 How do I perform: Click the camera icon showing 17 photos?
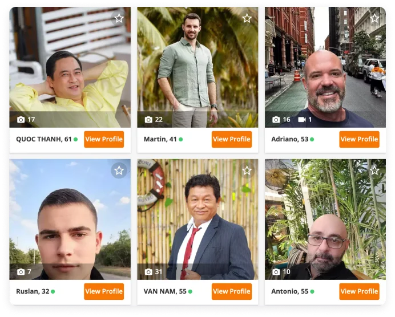[x=21, y=120]
